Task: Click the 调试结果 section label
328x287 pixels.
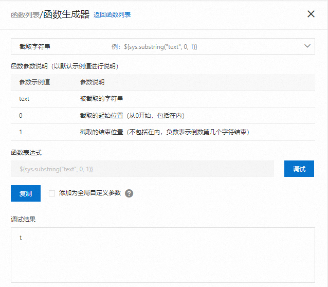Action: pyautogui.click(x=23, y=220)
